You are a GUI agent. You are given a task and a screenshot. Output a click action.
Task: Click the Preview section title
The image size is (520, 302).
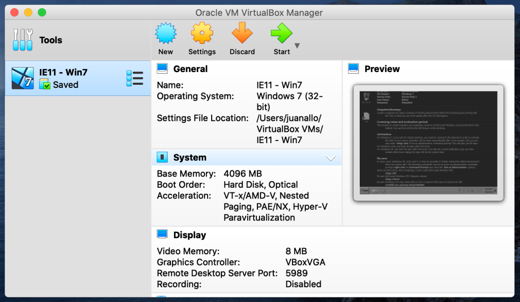click(382, 69)
